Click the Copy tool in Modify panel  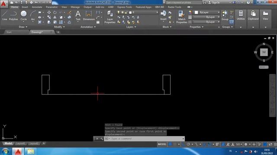click(x=49, y=17)
